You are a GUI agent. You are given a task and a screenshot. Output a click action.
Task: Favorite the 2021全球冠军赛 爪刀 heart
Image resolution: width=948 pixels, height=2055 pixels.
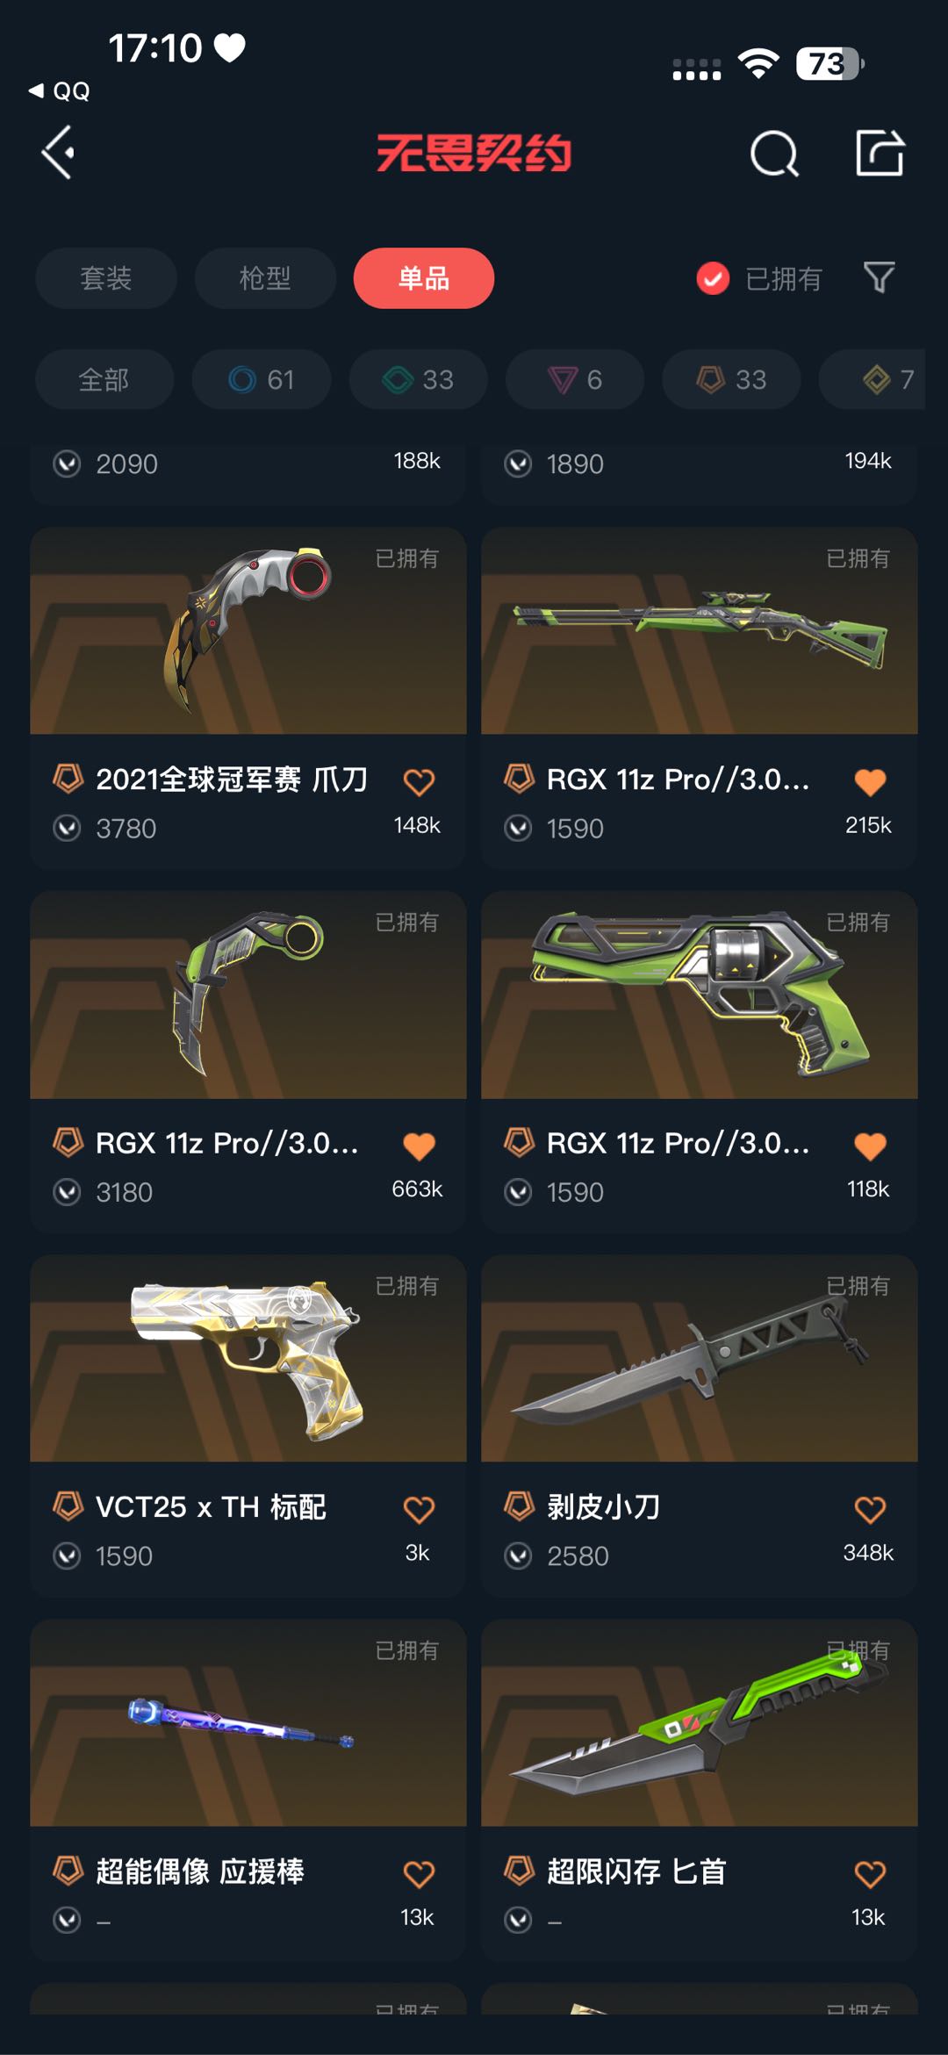tap(419, 781)
